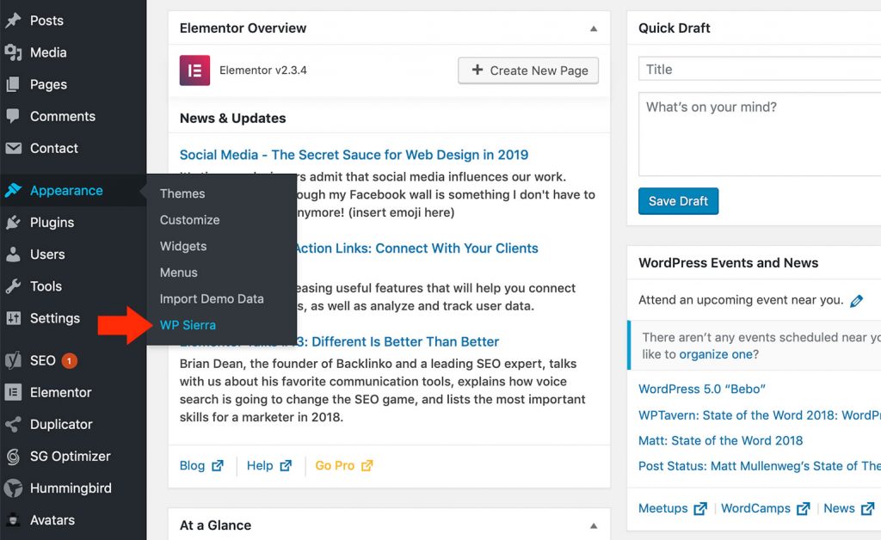Click the Settings sliders icon

(x=13, y=318)
